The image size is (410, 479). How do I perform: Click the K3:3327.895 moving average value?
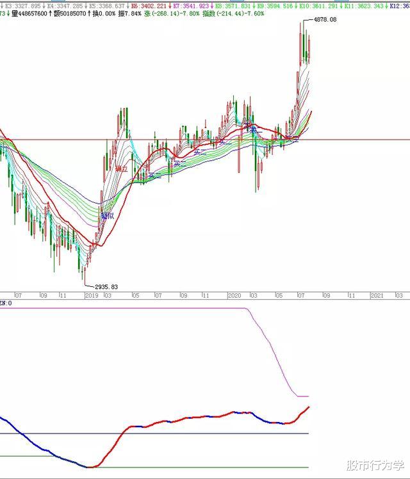point(23,6)
